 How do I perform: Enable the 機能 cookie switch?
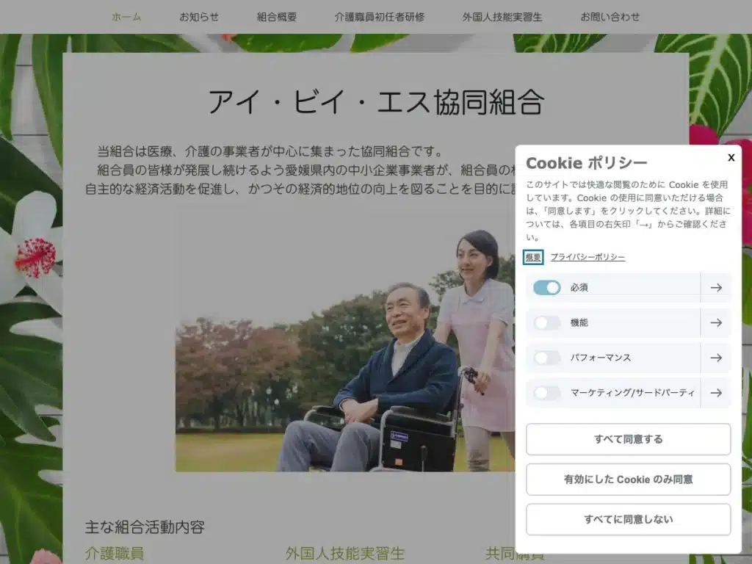click(546, 323)
